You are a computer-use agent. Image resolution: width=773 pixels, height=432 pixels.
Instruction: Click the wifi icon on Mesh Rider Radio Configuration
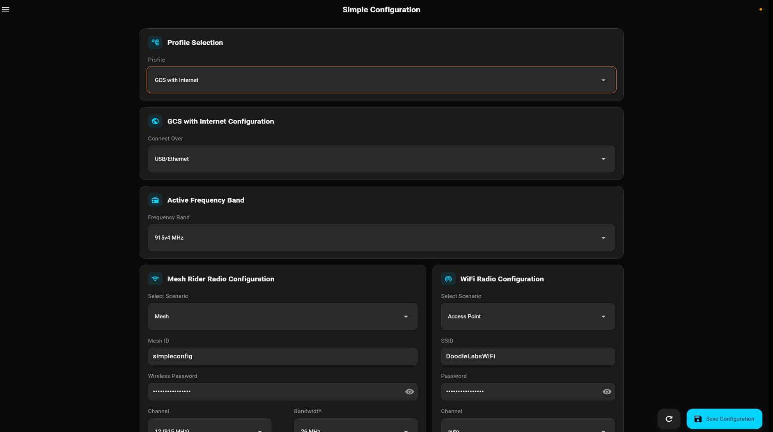[x=155, y=279]
